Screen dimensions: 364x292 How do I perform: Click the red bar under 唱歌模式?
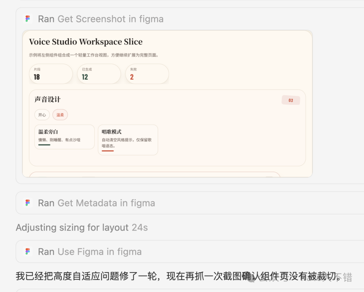pos(108,151)
